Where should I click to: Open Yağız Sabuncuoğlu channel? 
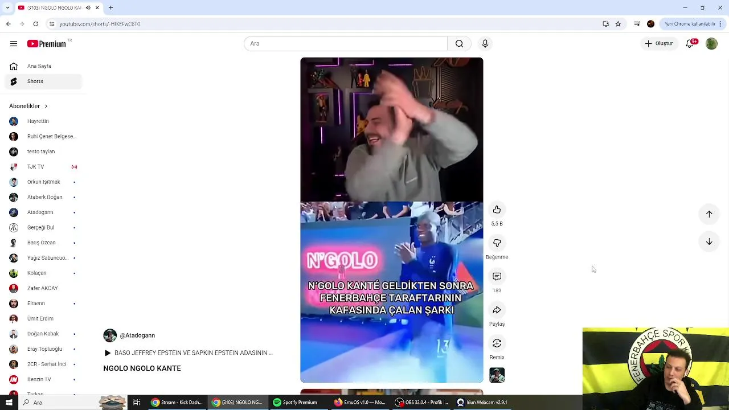pos(42,258)
